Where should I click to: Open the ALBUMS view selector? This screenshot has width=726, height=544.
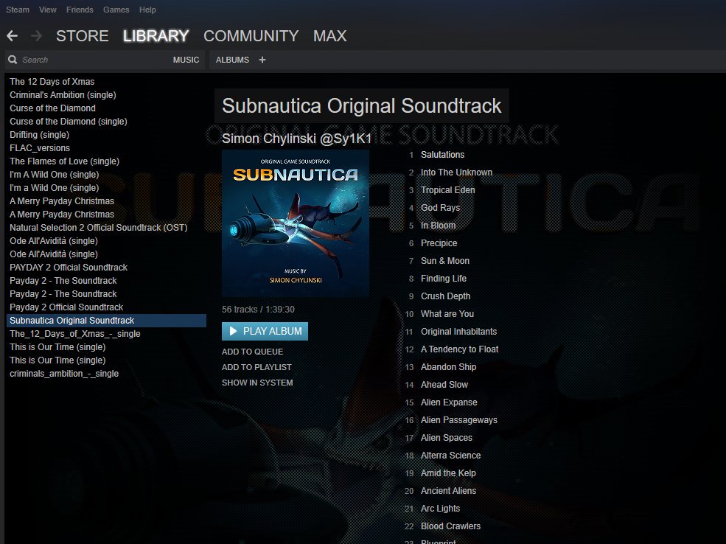[x=232, y=60]
